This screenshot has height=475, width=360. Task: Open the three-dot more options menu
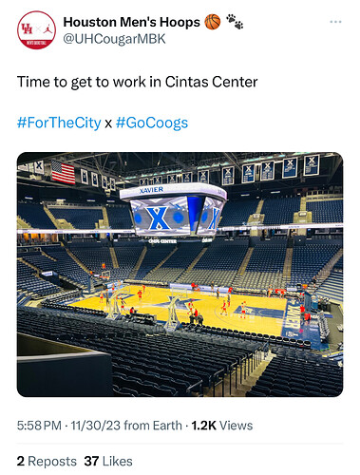pos(335,22)
